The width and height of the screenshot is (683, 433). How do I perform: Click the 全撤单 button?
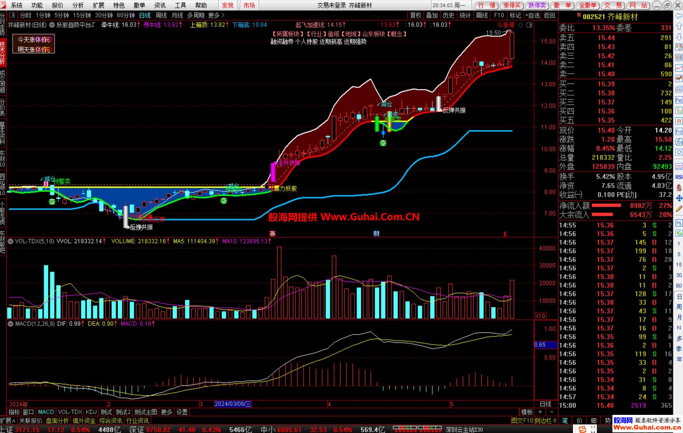point(587,5)
